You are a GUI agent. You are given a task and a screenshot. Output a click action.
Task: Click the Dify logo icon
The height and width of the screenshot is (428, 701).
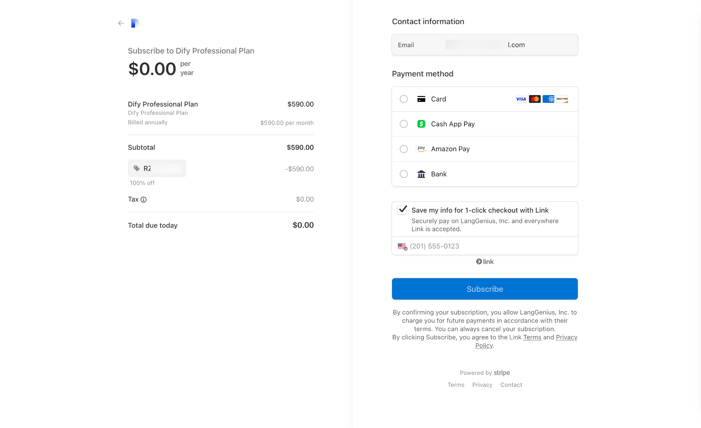point(135,23)
